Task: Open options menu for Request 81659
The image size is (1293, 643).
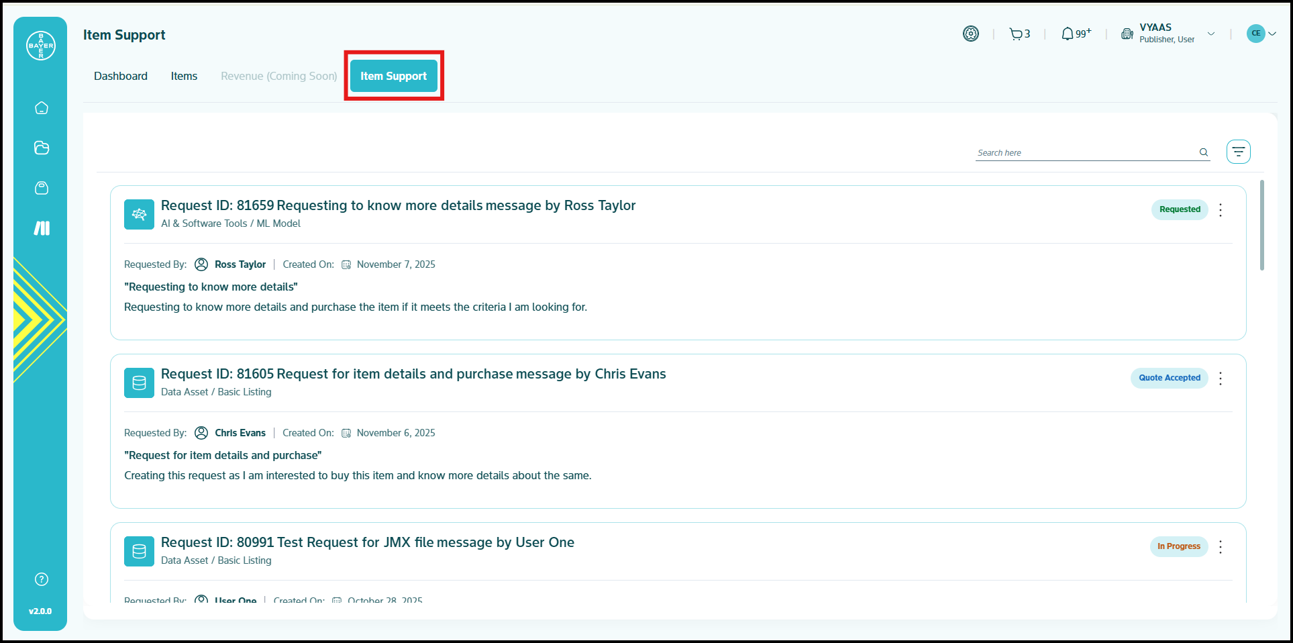Action: tap(1221, 210)
